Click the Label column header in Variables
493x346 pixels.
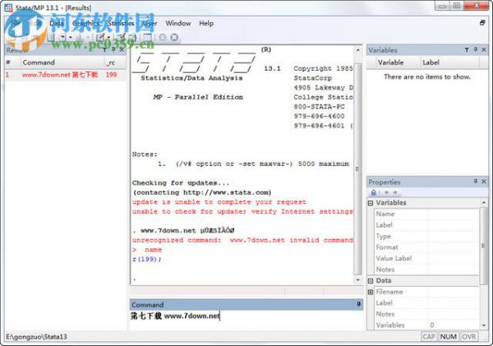click(449, 62)
